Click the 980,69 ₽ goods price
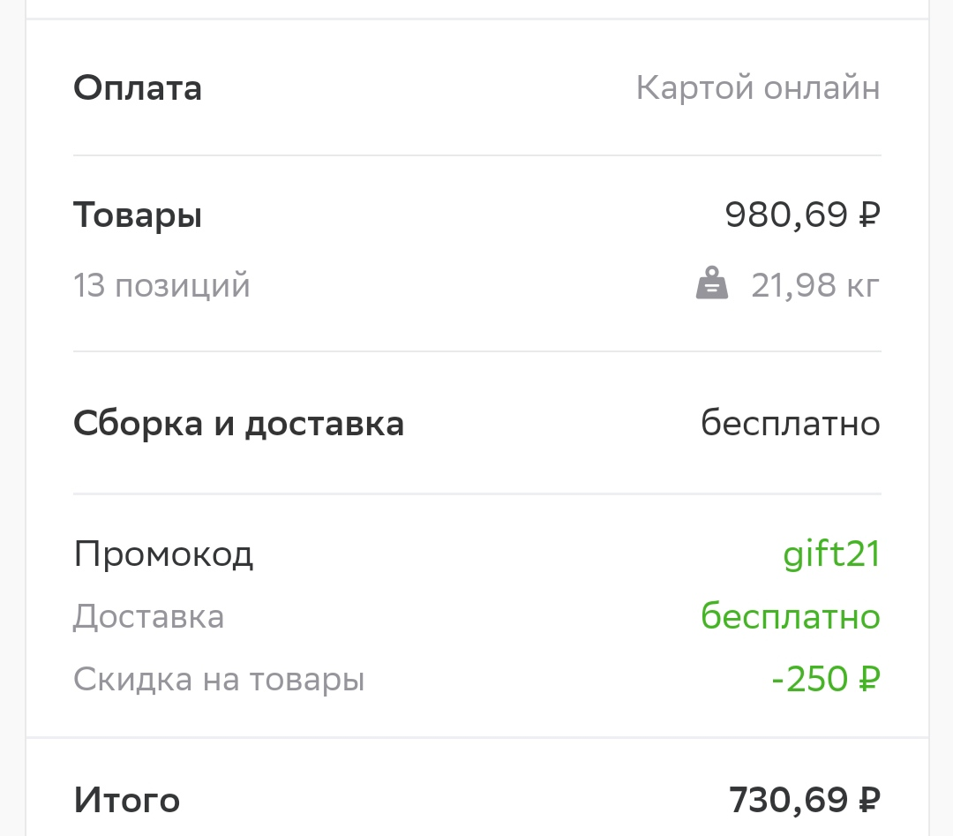953x836 pixels. pyautogui.click(x=802, y=215)
